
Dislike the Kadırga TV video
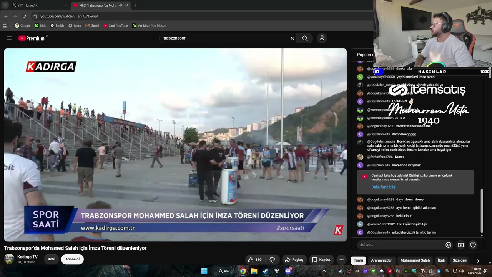272,260
